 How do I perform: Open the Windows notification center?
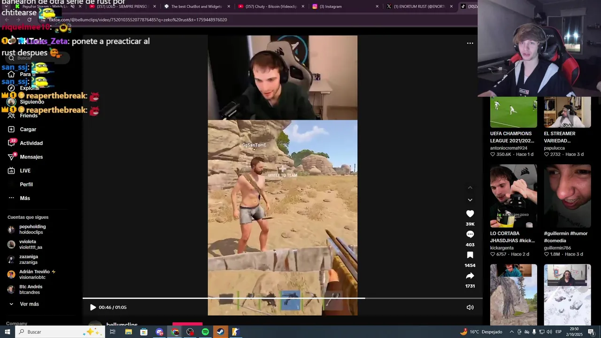tap(591, 332)
